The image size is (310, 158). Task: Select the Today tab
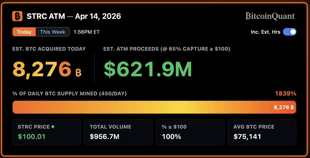[24, 32]
